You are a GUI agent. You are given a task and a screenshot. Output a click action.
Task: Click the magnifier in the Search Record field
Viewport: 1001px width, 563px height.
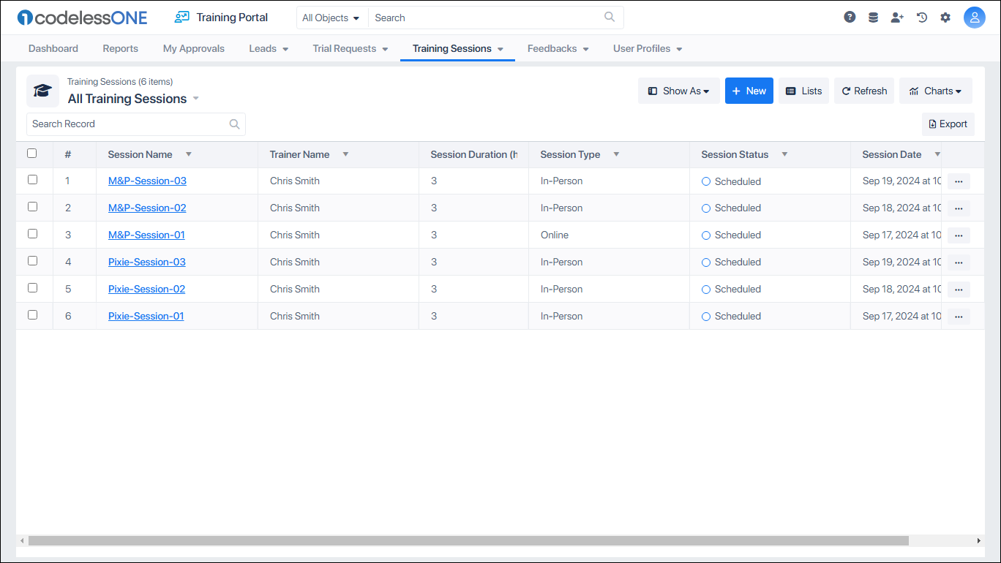234,124
